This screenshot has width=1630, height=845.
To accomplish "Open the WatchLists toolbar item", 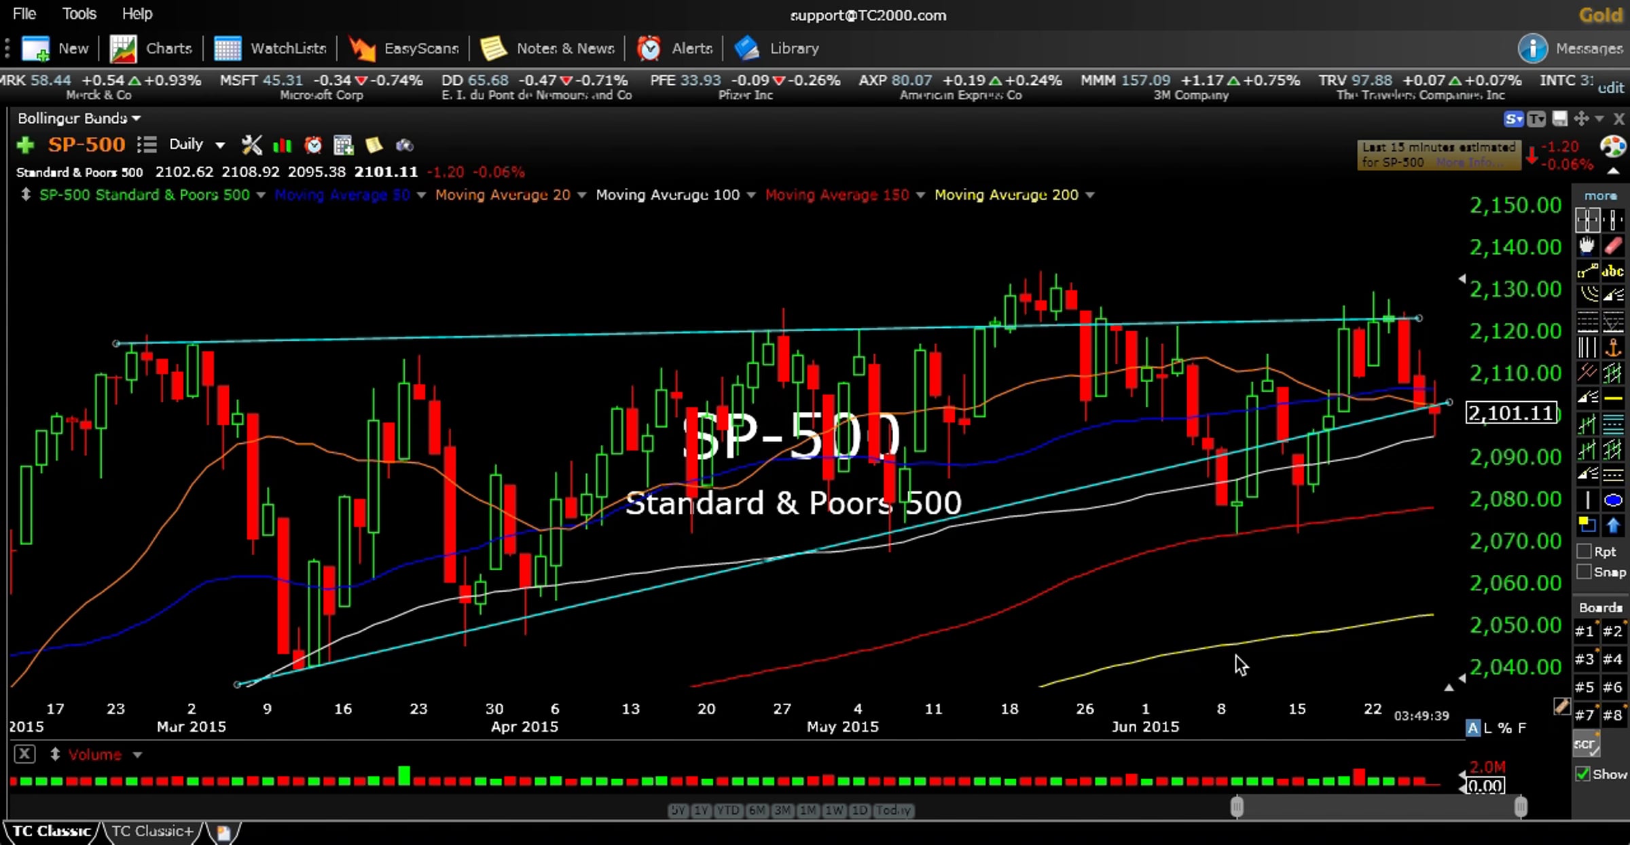I will 270,48.
